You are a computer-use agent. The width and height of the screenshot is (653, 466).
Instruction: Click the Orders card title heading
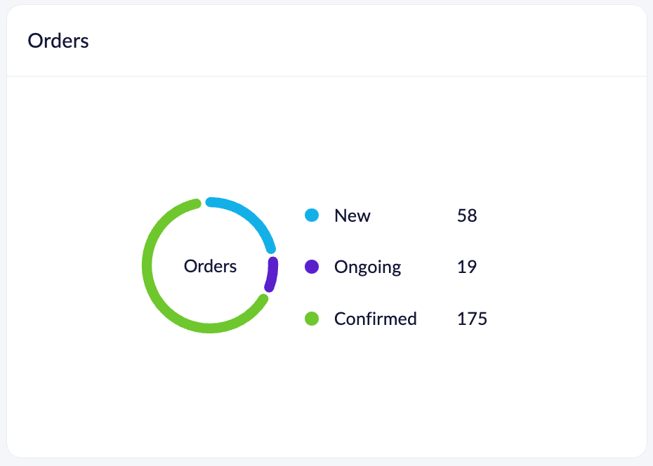point(58,41)
